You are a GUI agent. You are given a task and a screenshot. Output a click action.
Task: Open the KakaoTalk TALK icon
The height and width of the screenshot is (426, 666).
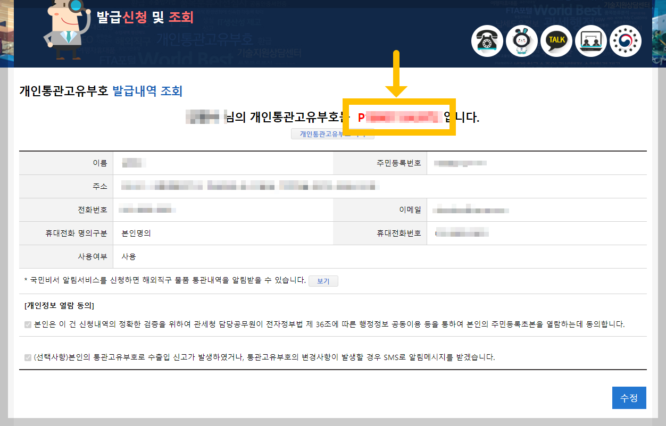(556, 40)
